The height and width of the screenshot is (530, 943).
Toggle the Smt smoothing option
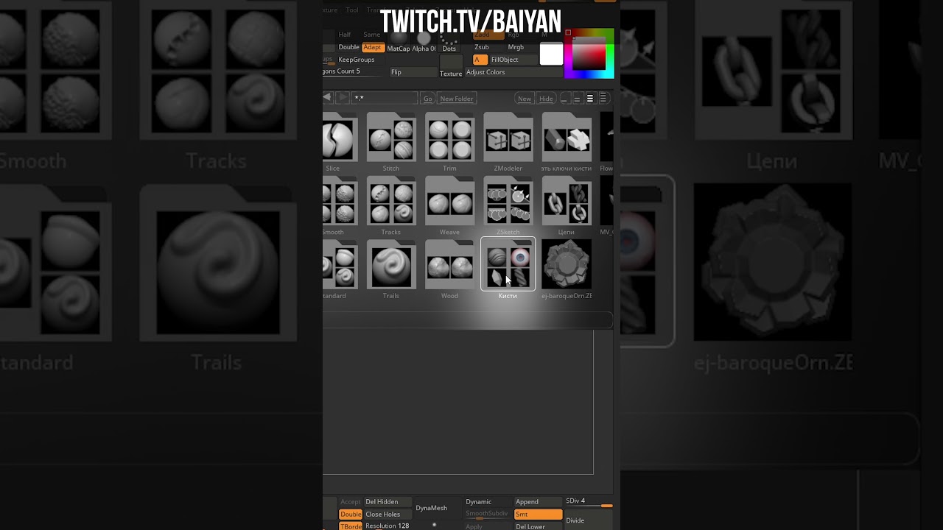click(x=538, y=515)
